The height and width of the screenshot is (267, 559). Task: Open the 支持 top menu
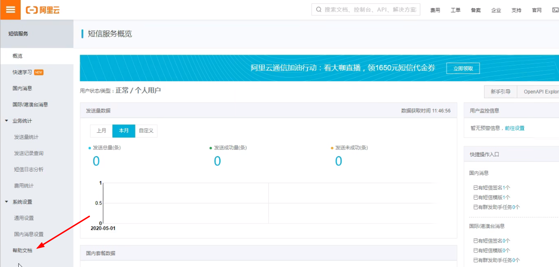pos(516,10)
